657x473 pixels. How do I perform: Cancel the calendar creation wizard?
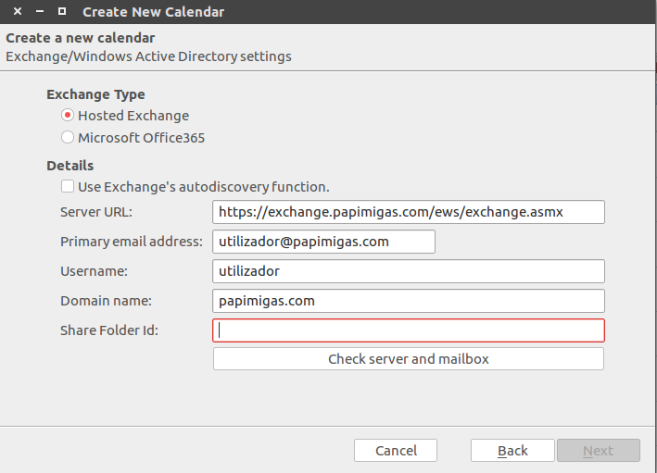coord(396,451)
